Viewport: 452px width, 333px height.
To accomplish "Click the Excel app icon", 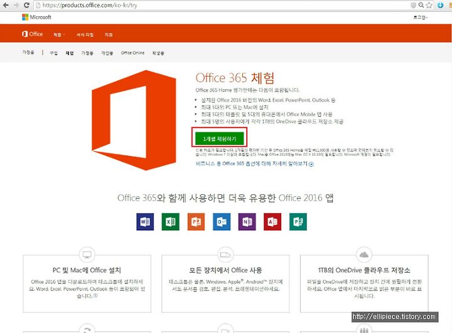I will coord(170,222).
